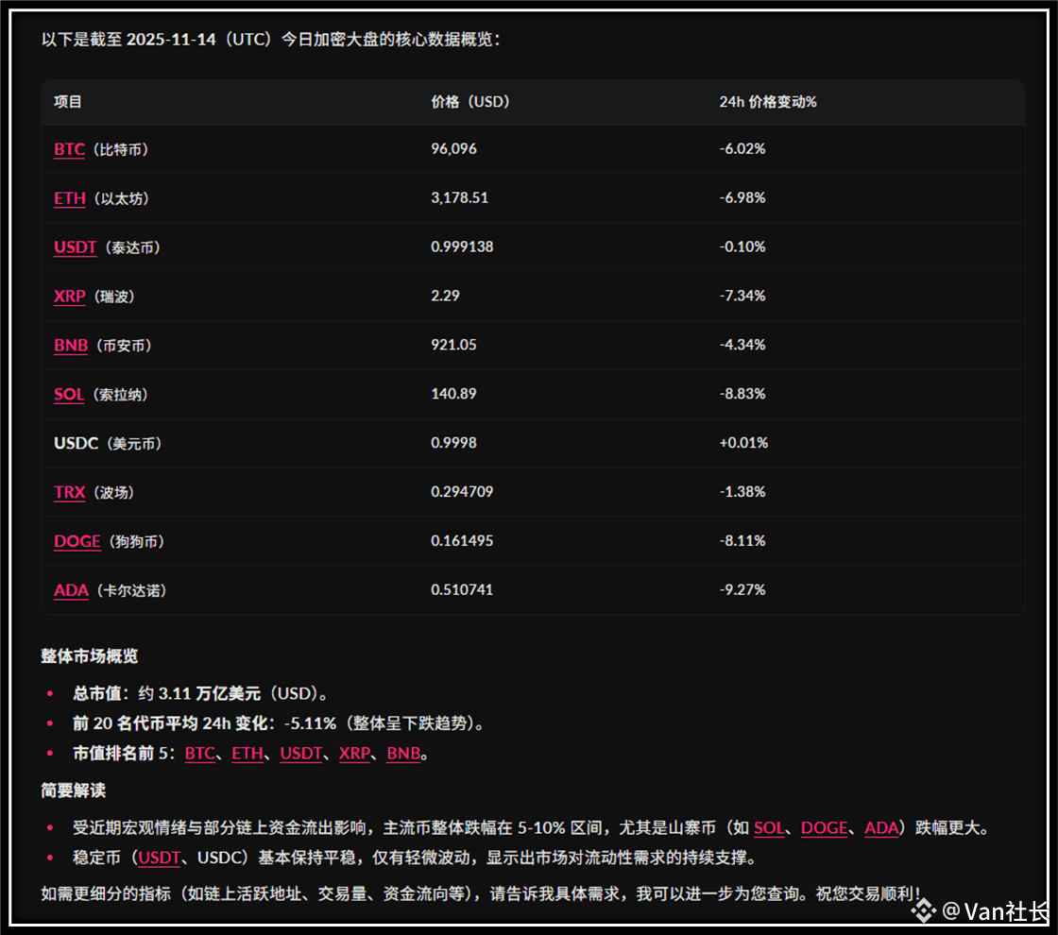Click BNB in the top-5 market cap list
Viewport: 1058px width, 935px height.
pyautogui.click(x=403, y=753)
